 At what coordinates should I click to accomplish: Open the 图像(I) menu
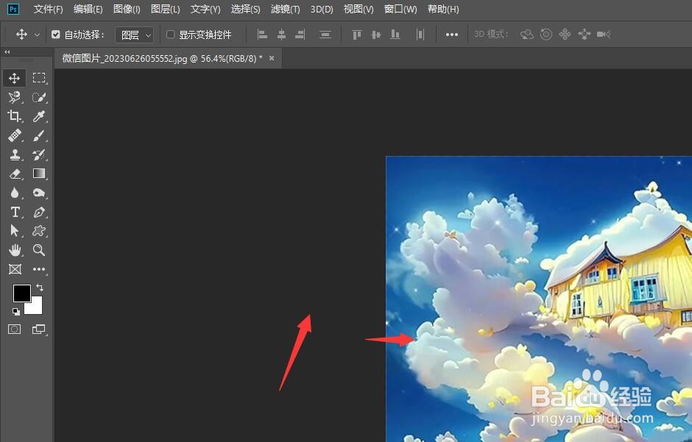pos(127,9)
